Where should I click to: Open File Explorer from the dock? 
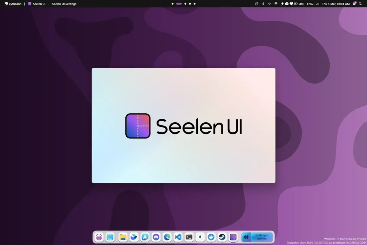[x=123, y=237]
